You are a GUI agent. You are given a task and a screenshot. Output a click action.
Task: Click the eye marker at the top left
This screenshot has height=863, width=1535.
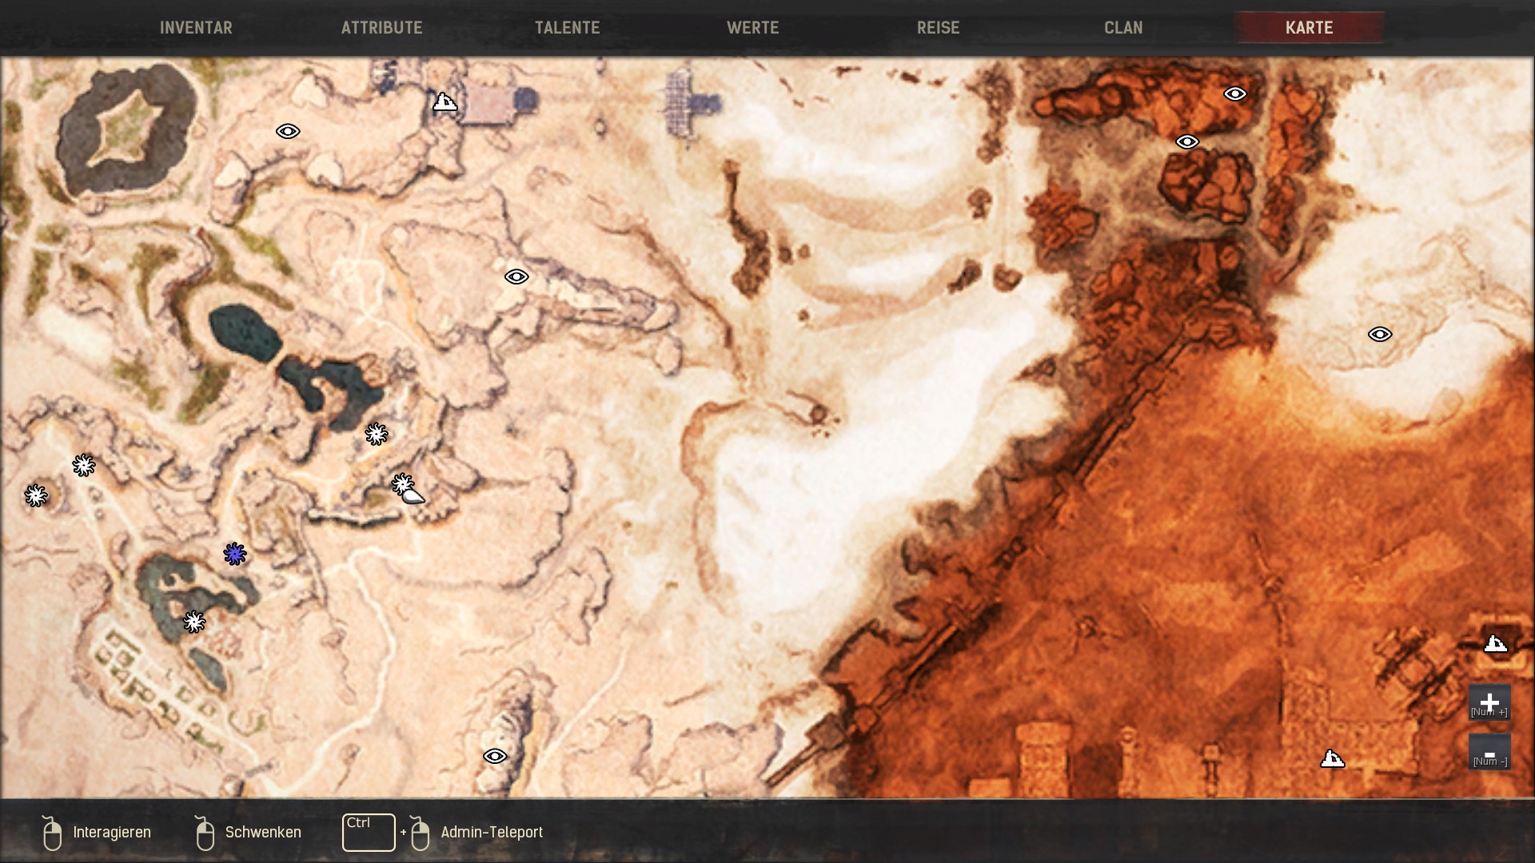(288, 131)
